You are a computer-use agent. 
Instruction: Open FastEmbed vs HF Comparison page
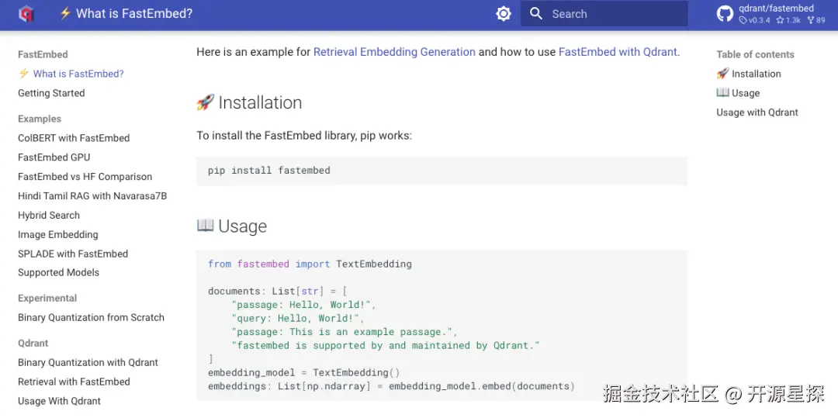click(x=85, y=176)
